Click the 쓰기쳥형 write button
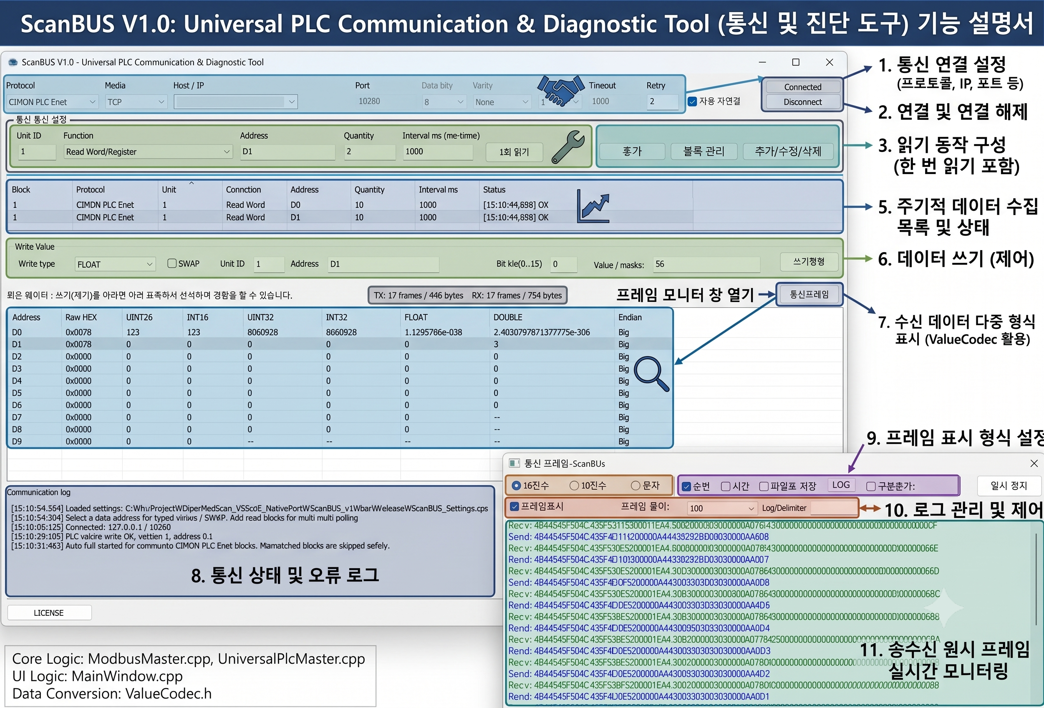The image size is (1044, 708). point(809,262)
